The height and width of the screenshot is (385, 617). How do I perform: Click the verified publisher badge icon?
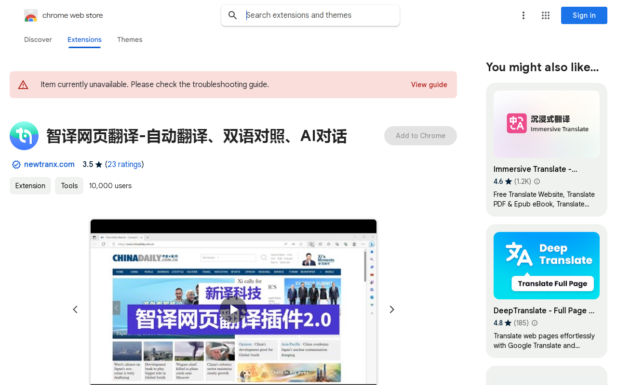point(16,165)
